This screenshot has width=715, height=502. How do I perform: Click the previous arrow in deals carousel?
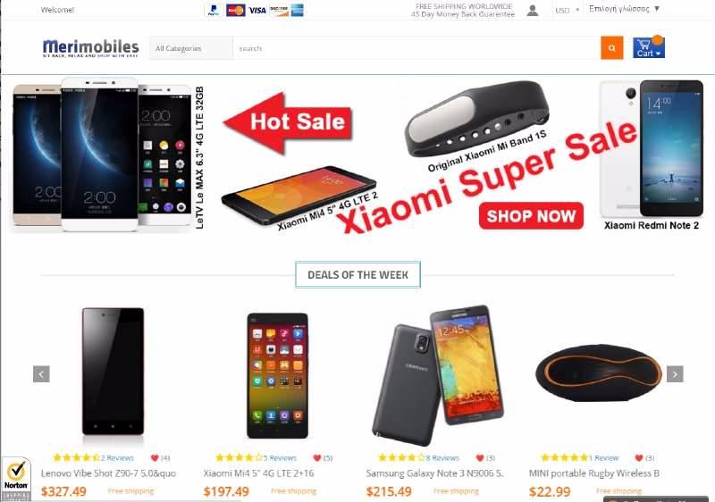tap(41, 374)
